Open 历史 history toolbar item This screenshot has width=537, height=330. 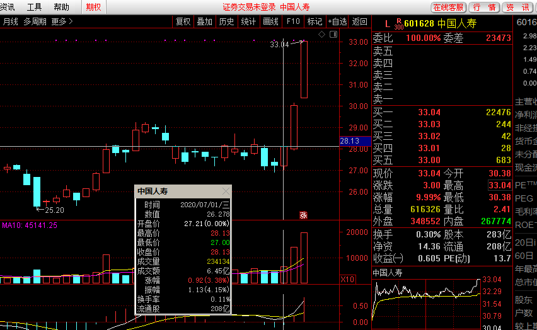[x=226, y=21]
